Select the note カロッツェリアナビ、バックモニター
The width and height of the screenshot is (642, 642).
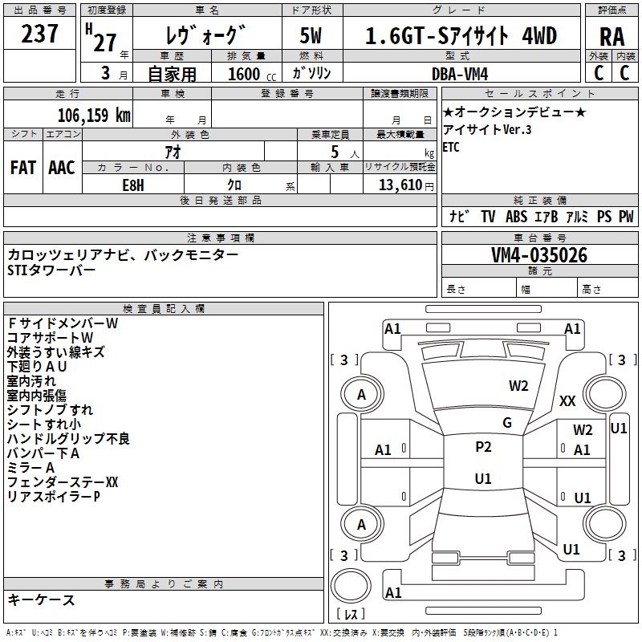pyautogui.click(x=123, y=255)
